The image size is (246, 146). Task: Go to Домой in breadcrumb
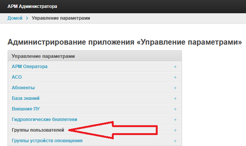click(x=15, y=18)
